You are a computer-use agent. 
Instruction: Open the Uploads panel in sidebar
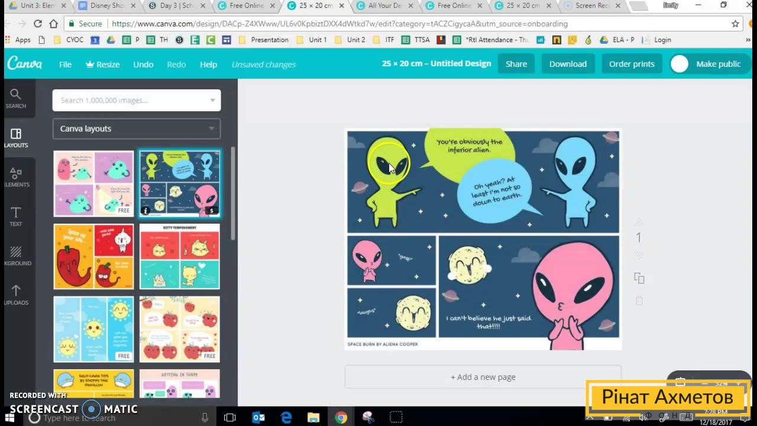[16, 295]
